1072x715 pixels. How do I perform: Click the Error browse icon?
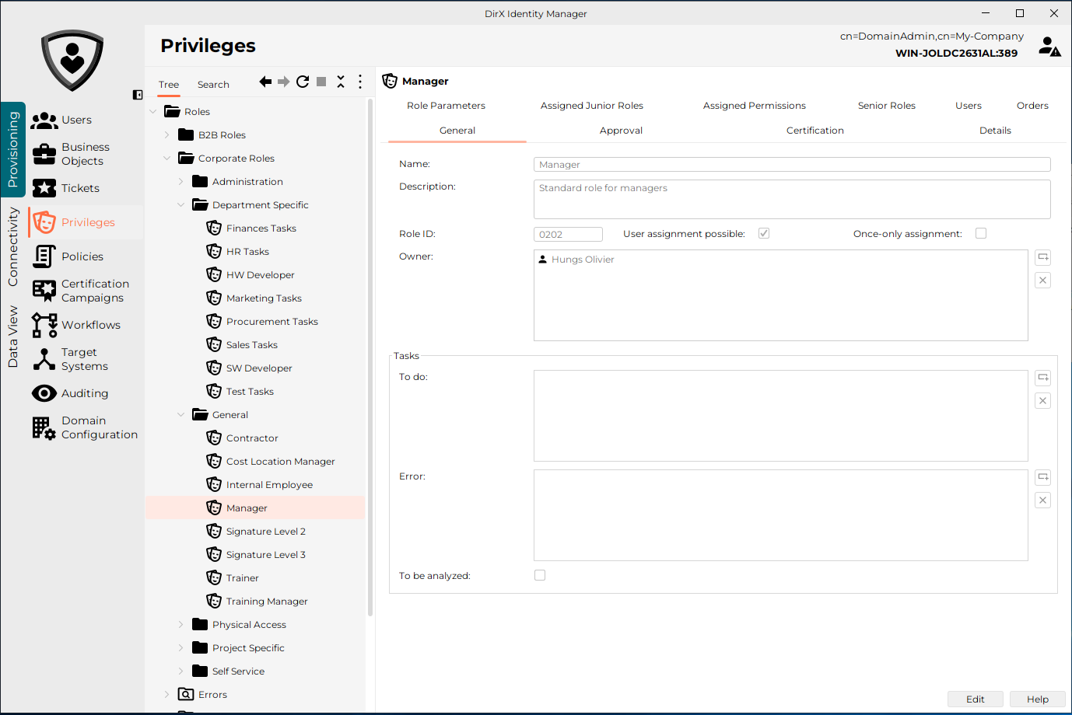click(x=1043, y=477)
